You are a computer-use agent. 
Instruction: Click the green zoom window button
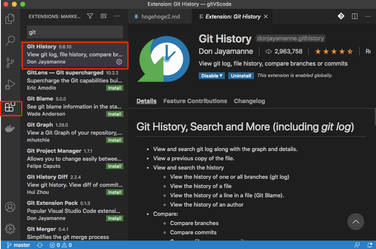23,4
